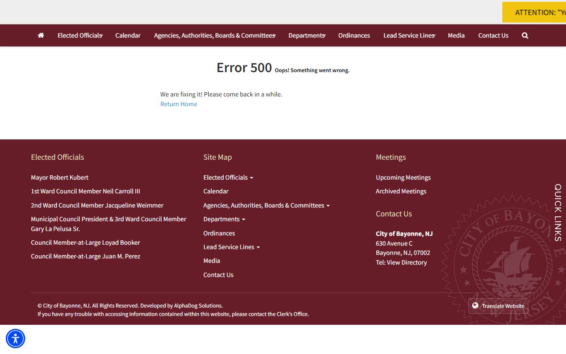Click the yellow ATTENTION banner
Image resolution: width=566 pixels, height=354 pixels.
tap(534, 12)
